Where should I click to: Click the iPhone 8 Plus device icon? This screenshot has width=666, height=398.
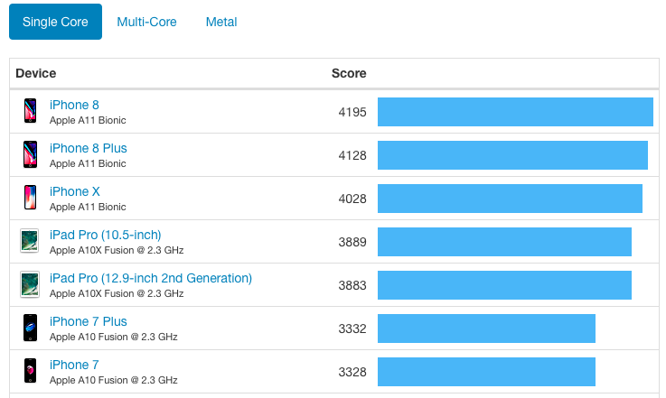pyautogui.click(x=30, y=154)
